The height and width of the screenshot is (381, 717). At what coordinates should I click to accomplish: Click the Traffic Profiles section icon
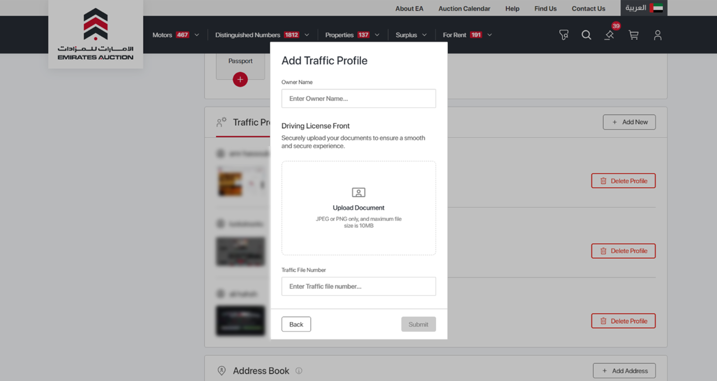tap(221, 122)
